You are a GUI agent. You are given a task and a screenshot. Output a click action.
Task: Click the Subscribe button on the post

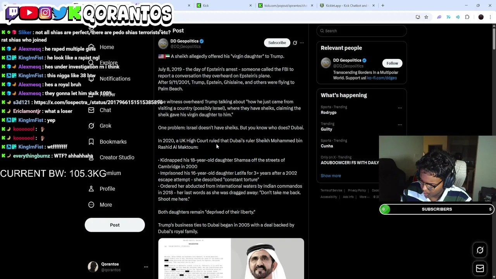pyautogui.click(x=277, y=43)
